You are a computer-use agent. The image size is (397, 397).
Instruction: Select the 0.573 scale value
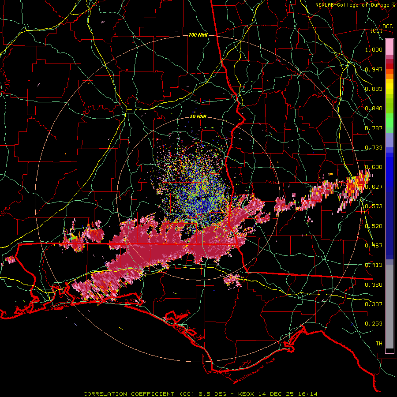[374, 206]
